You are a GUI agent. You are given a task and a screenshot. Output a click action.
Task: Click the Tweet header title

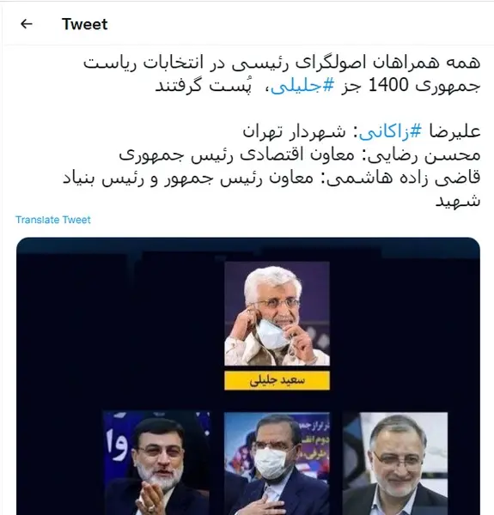point(84,24)
